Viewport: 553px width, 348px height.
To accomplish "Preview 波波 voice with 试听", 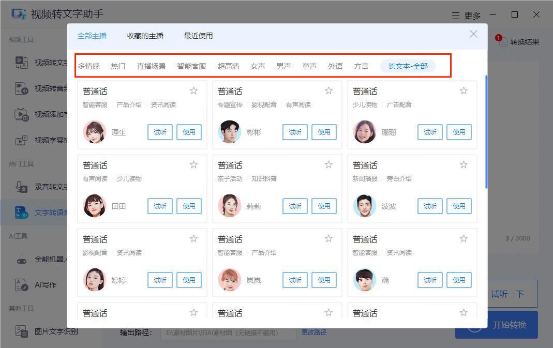I will click(x=430, y=206).
